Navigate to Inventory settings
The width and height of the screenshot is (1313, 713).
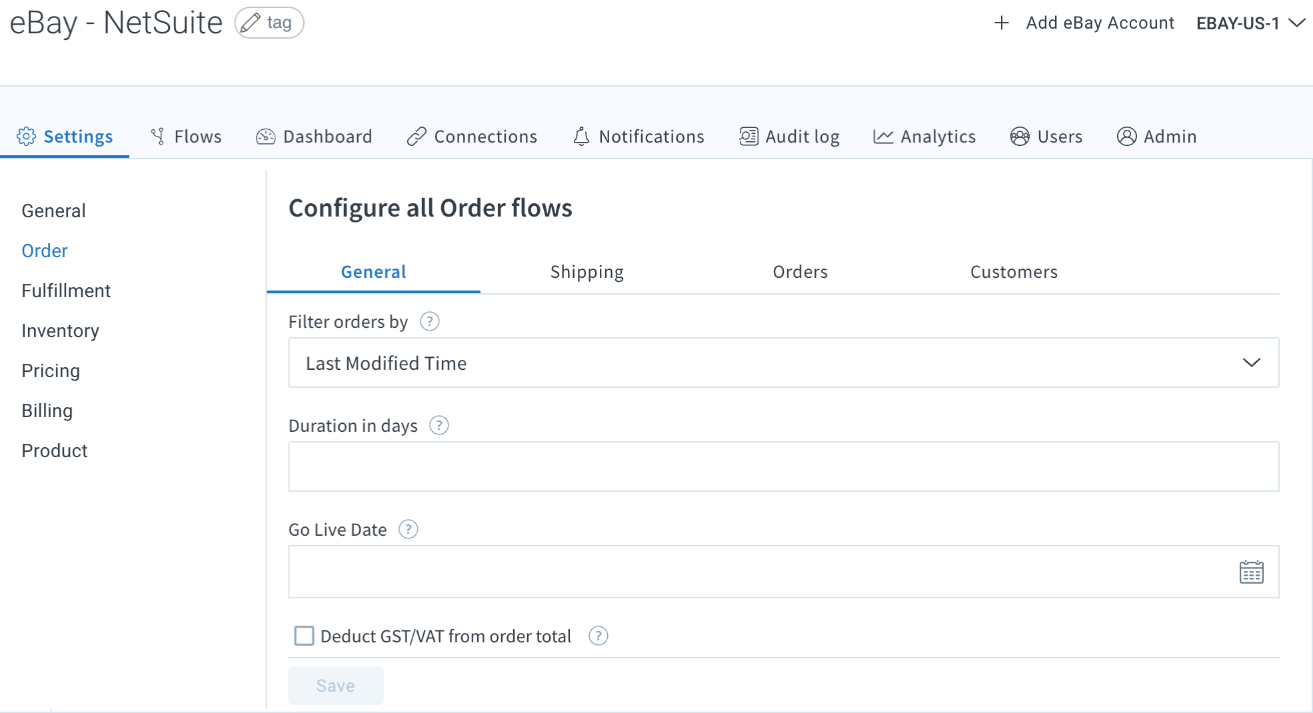pos(60,331)
